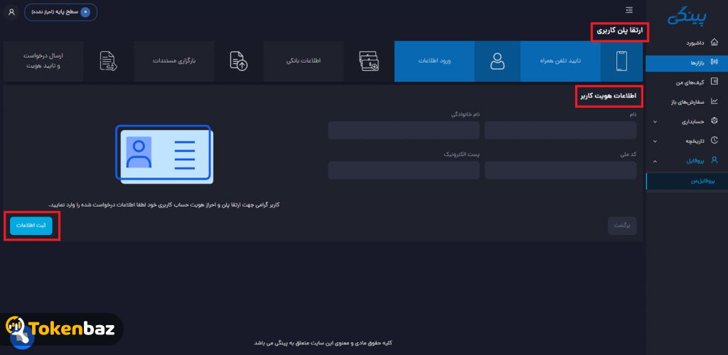Collapse sidebar using the menu toggle icon
728x355 pixels.
(x=629, y=10)
